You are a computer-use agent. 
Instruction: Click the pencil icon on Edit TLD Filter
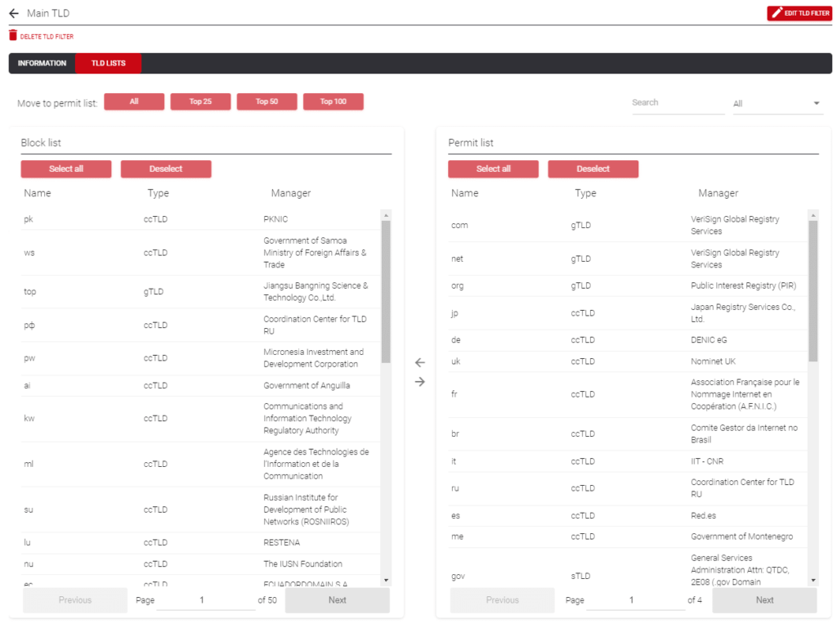pos(776,12)
